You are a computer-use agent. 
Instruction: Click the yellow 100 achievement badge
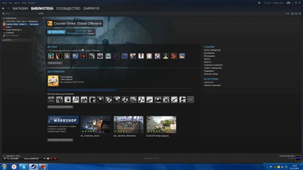click(53, 81)
